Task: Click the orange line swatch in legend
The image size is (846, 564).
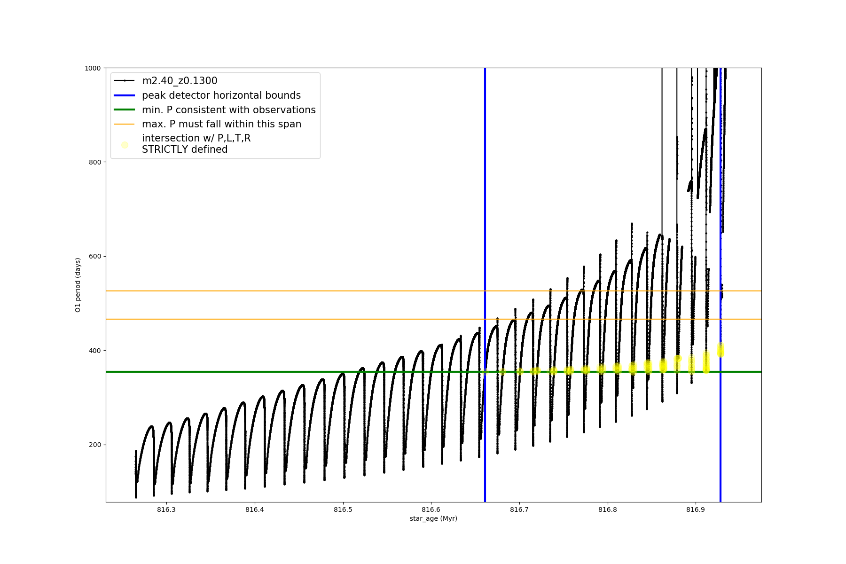Action: [x=125, y=124]
